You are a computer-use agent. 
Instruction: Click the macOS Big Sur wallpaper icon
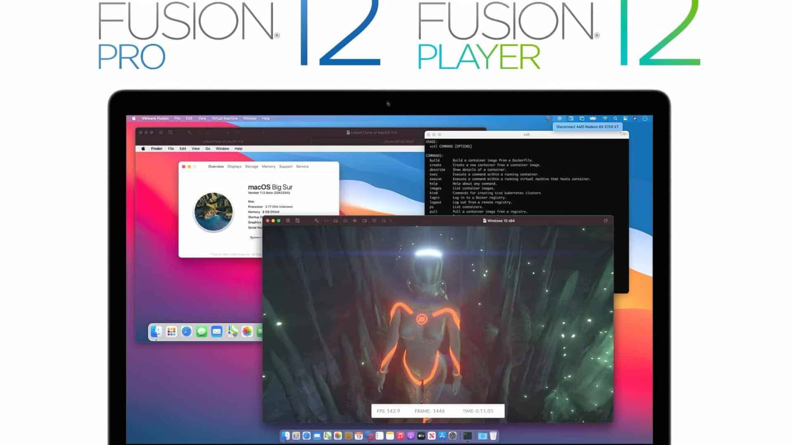click(x=213, y=212)
